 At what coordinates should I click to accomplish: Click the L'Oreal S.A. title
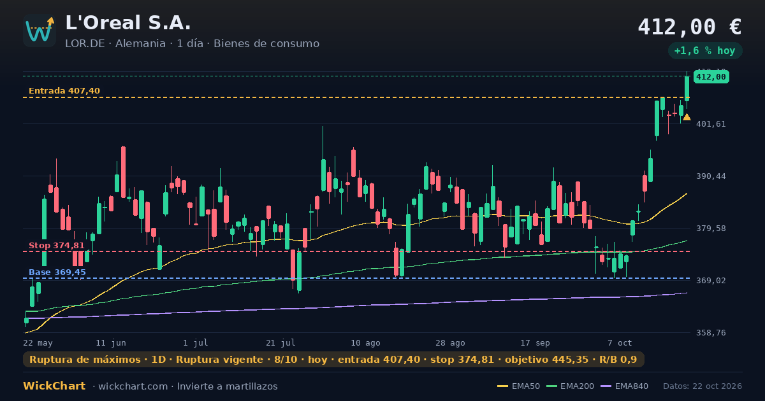[x=128, y=23]
